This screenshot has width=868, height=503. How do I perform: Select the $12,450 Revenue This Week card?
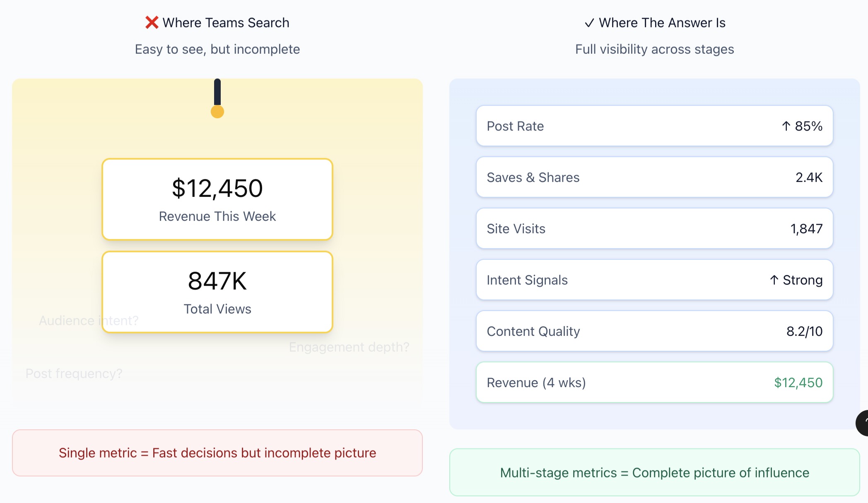[x=217, y=199]
